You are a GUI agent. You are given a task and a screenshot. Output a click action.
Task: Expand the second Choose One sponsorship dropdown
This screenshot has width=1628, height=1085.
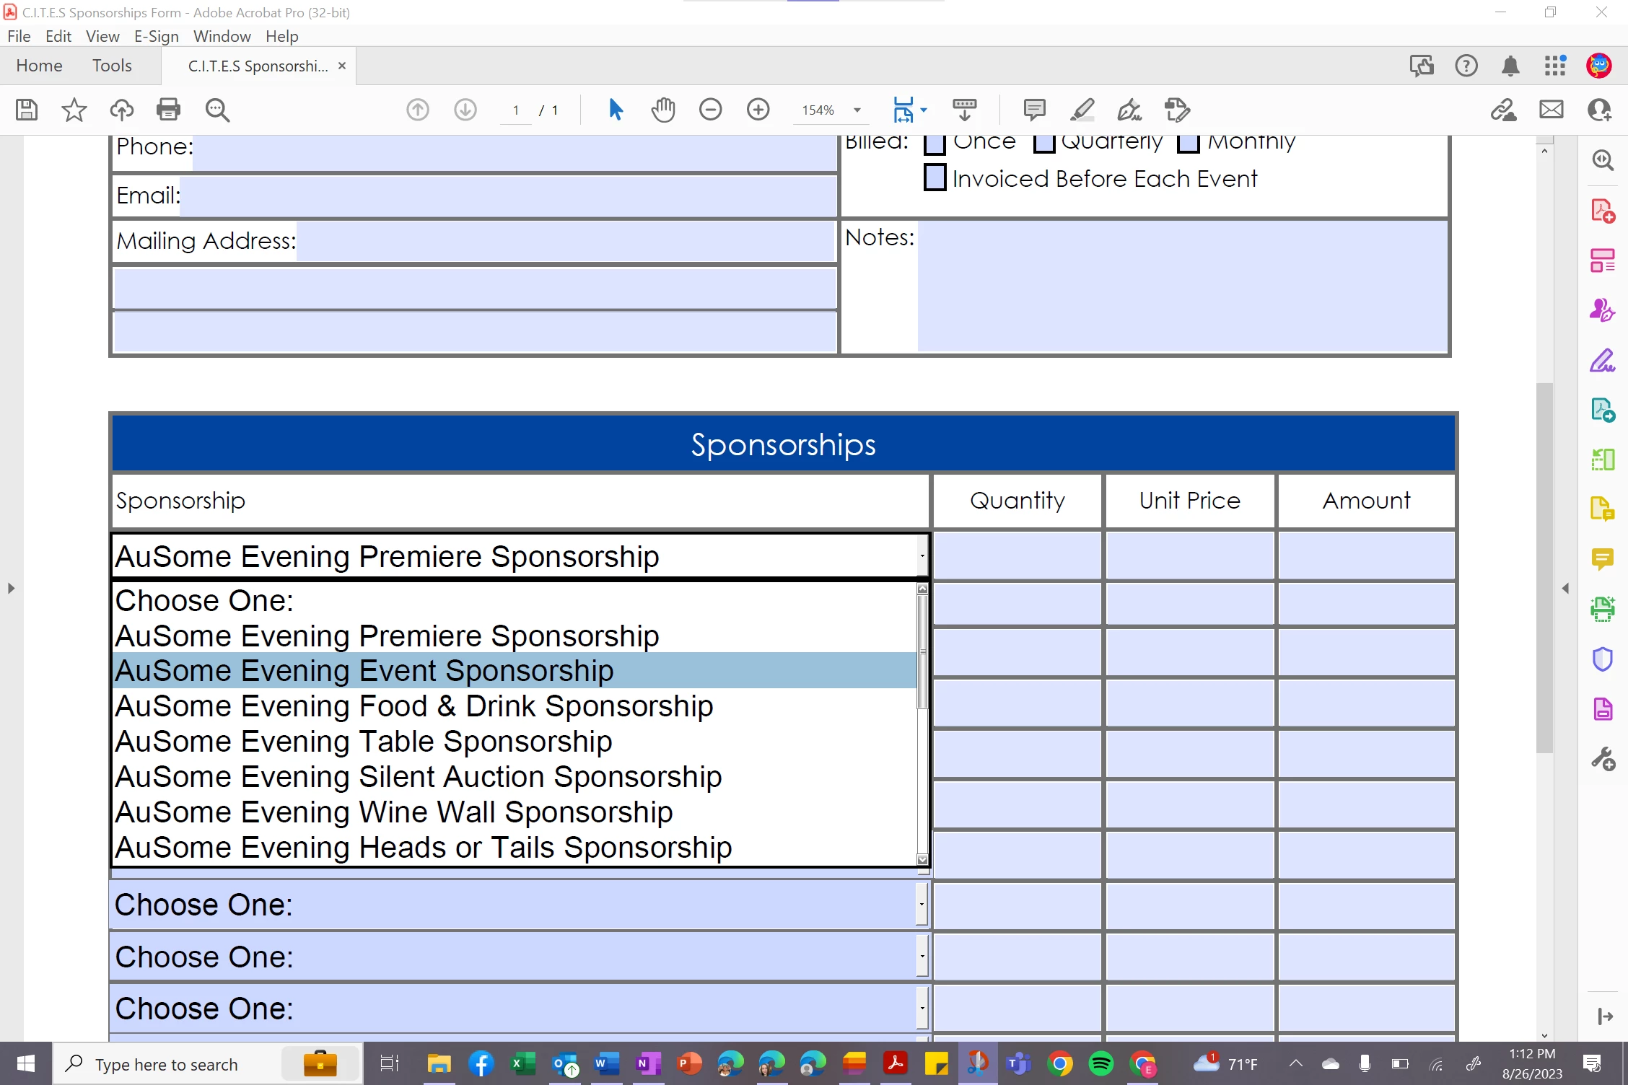click(x=922, y=957)
